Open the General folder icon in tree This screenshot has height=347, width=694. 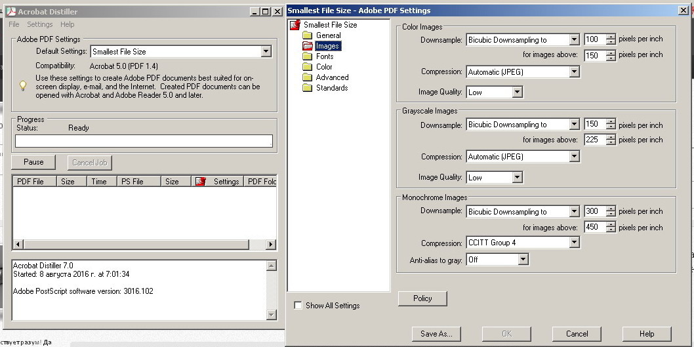308,35
